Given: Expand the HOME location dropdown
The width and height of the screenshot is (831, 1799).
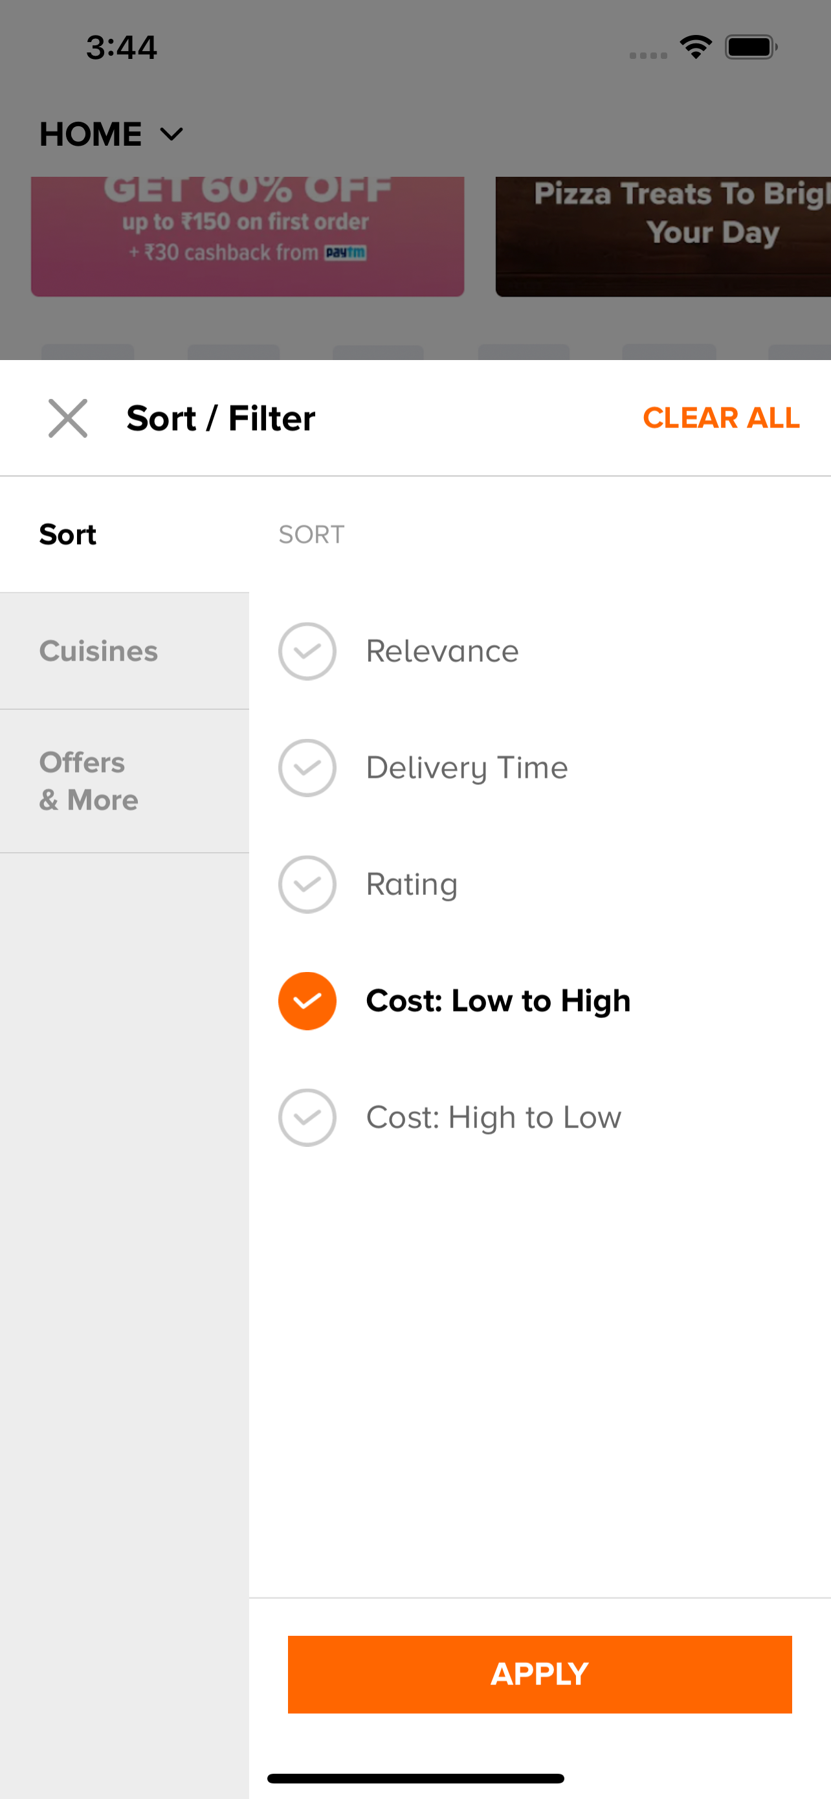Looking at the screenshot, I should (172, 134).
